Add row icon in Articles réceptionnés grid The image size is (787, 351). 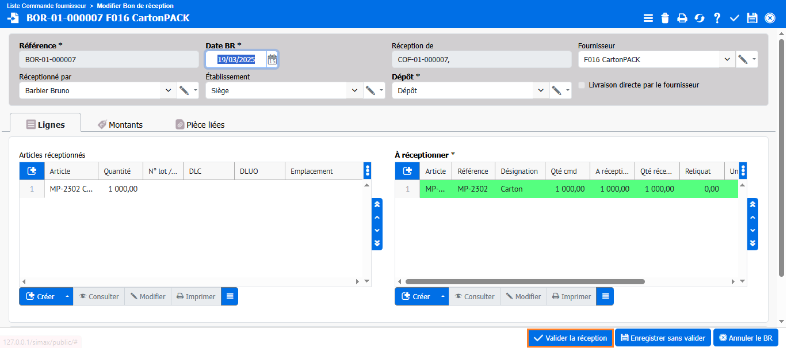pos(32,171)
